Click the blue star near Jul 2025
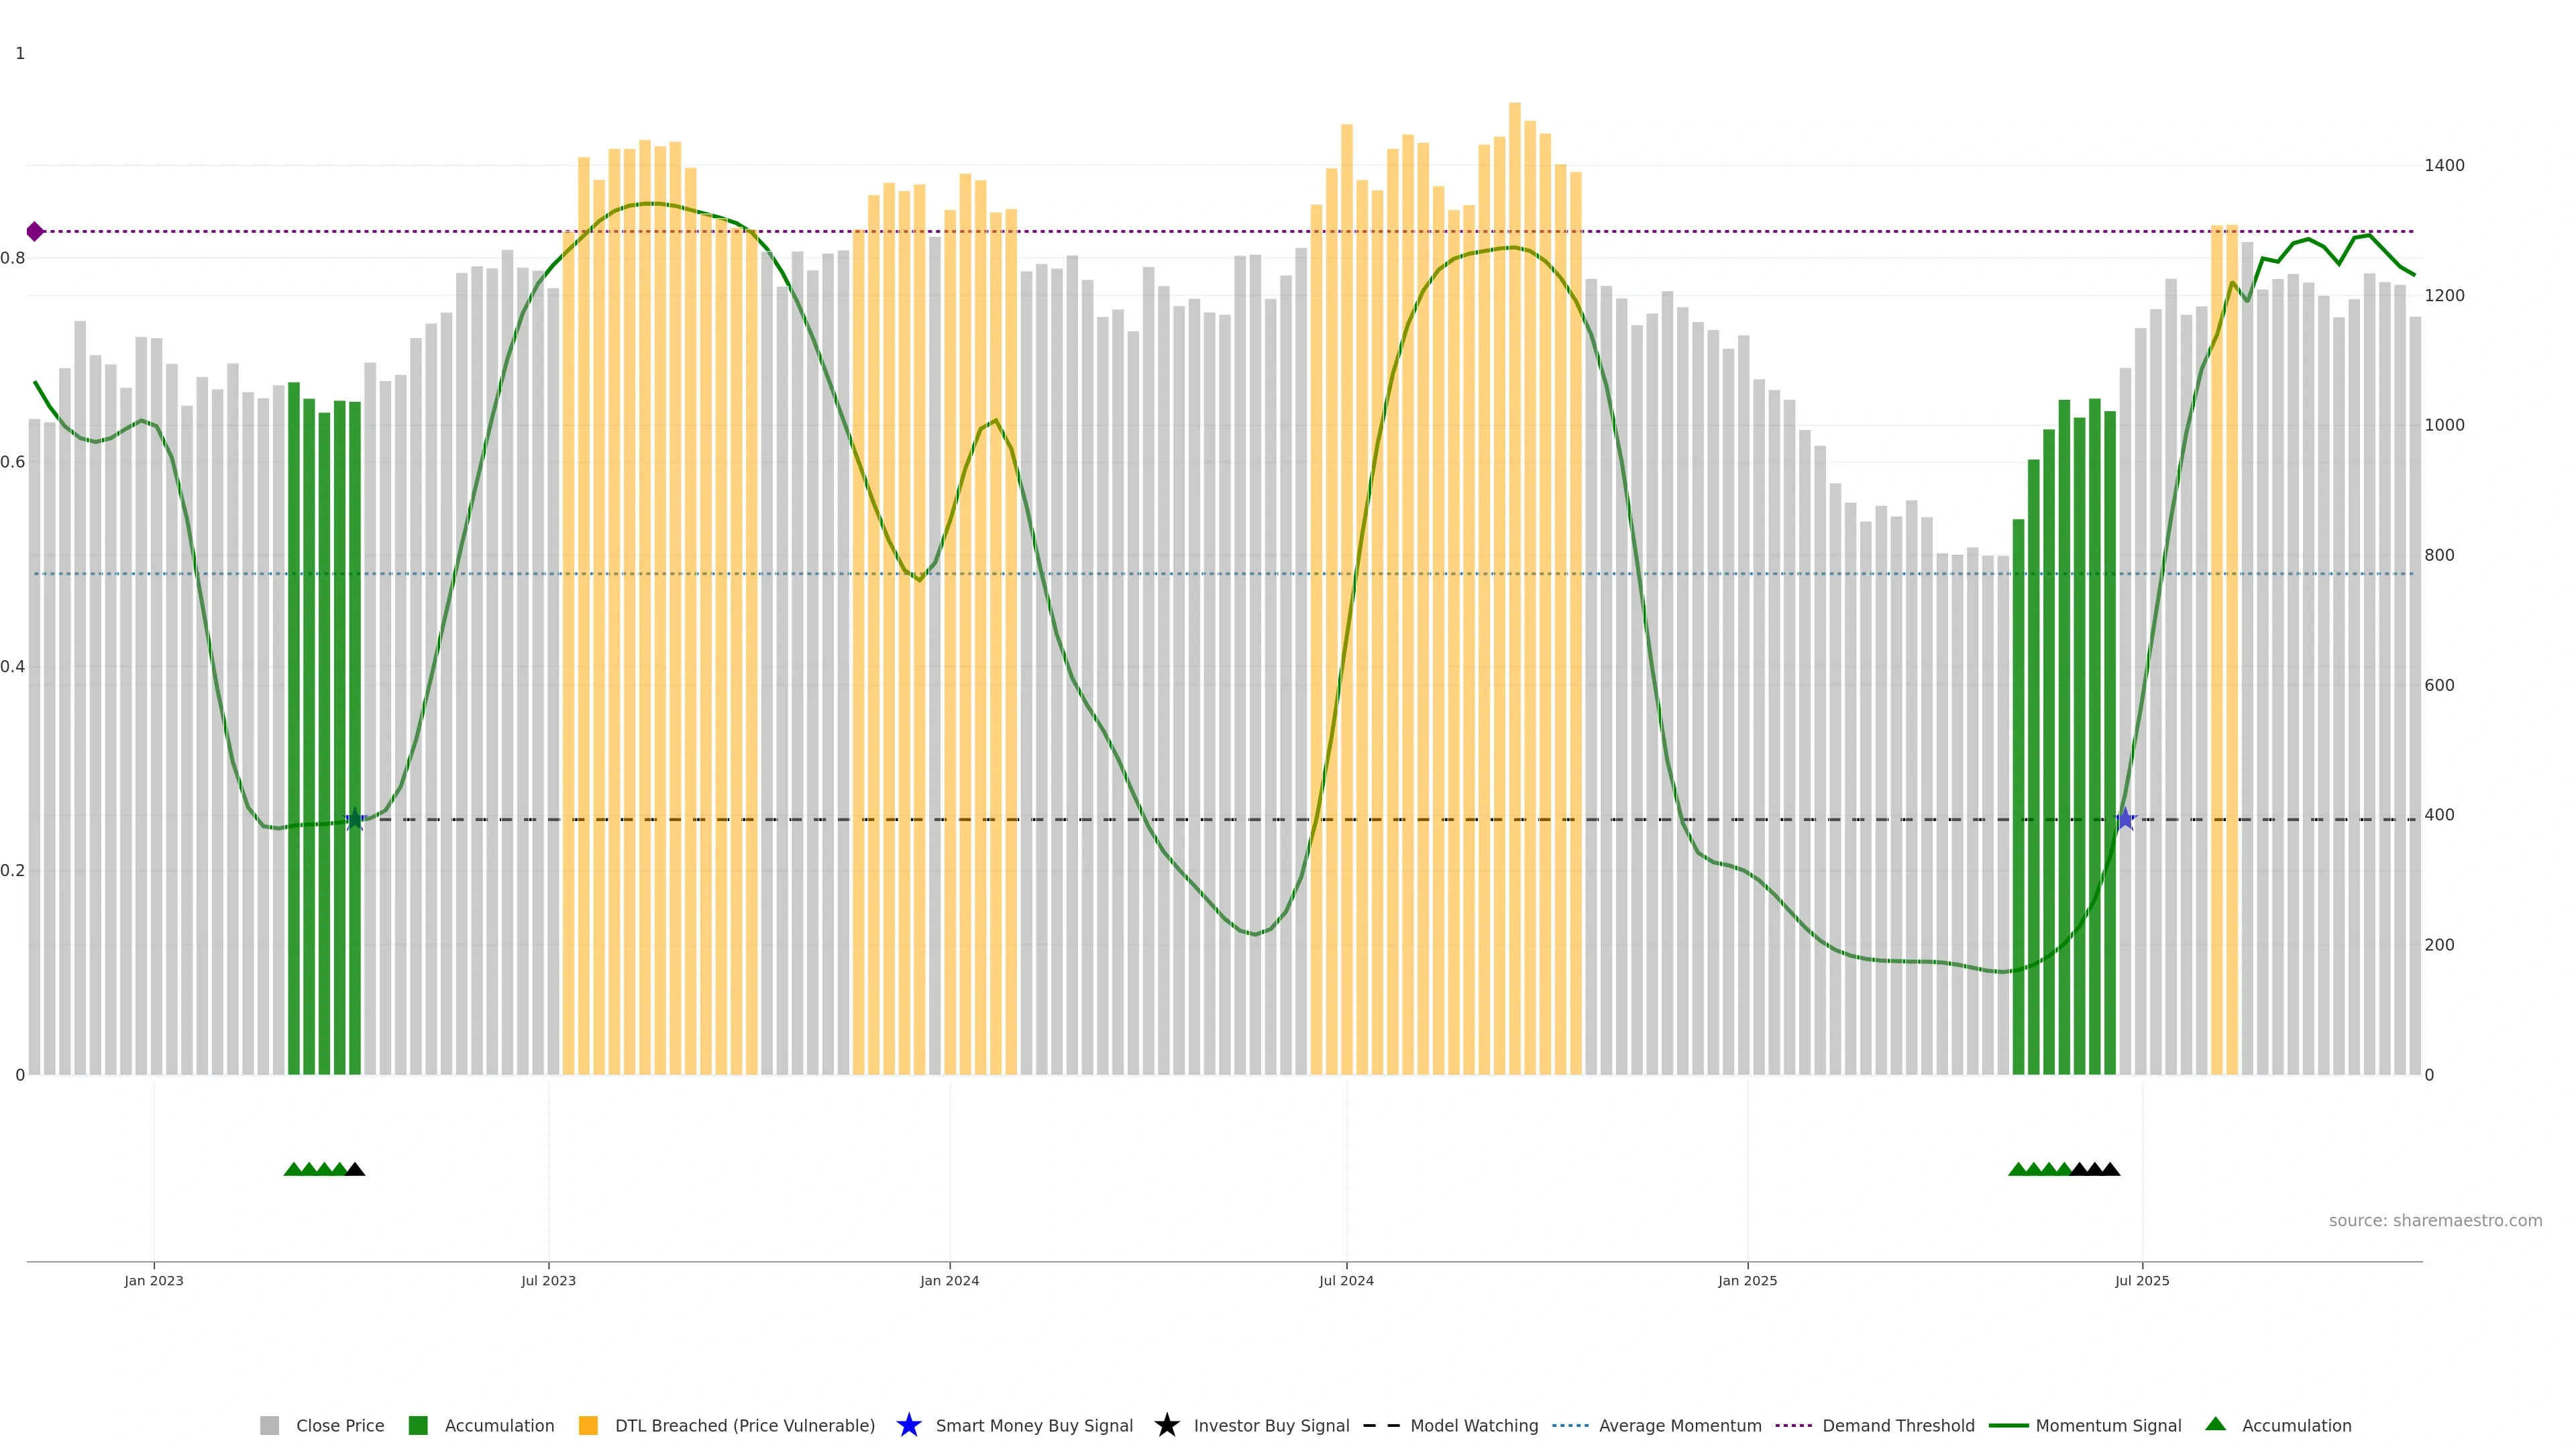This screenshot has width=2576, height=1449. [2125, 820]
